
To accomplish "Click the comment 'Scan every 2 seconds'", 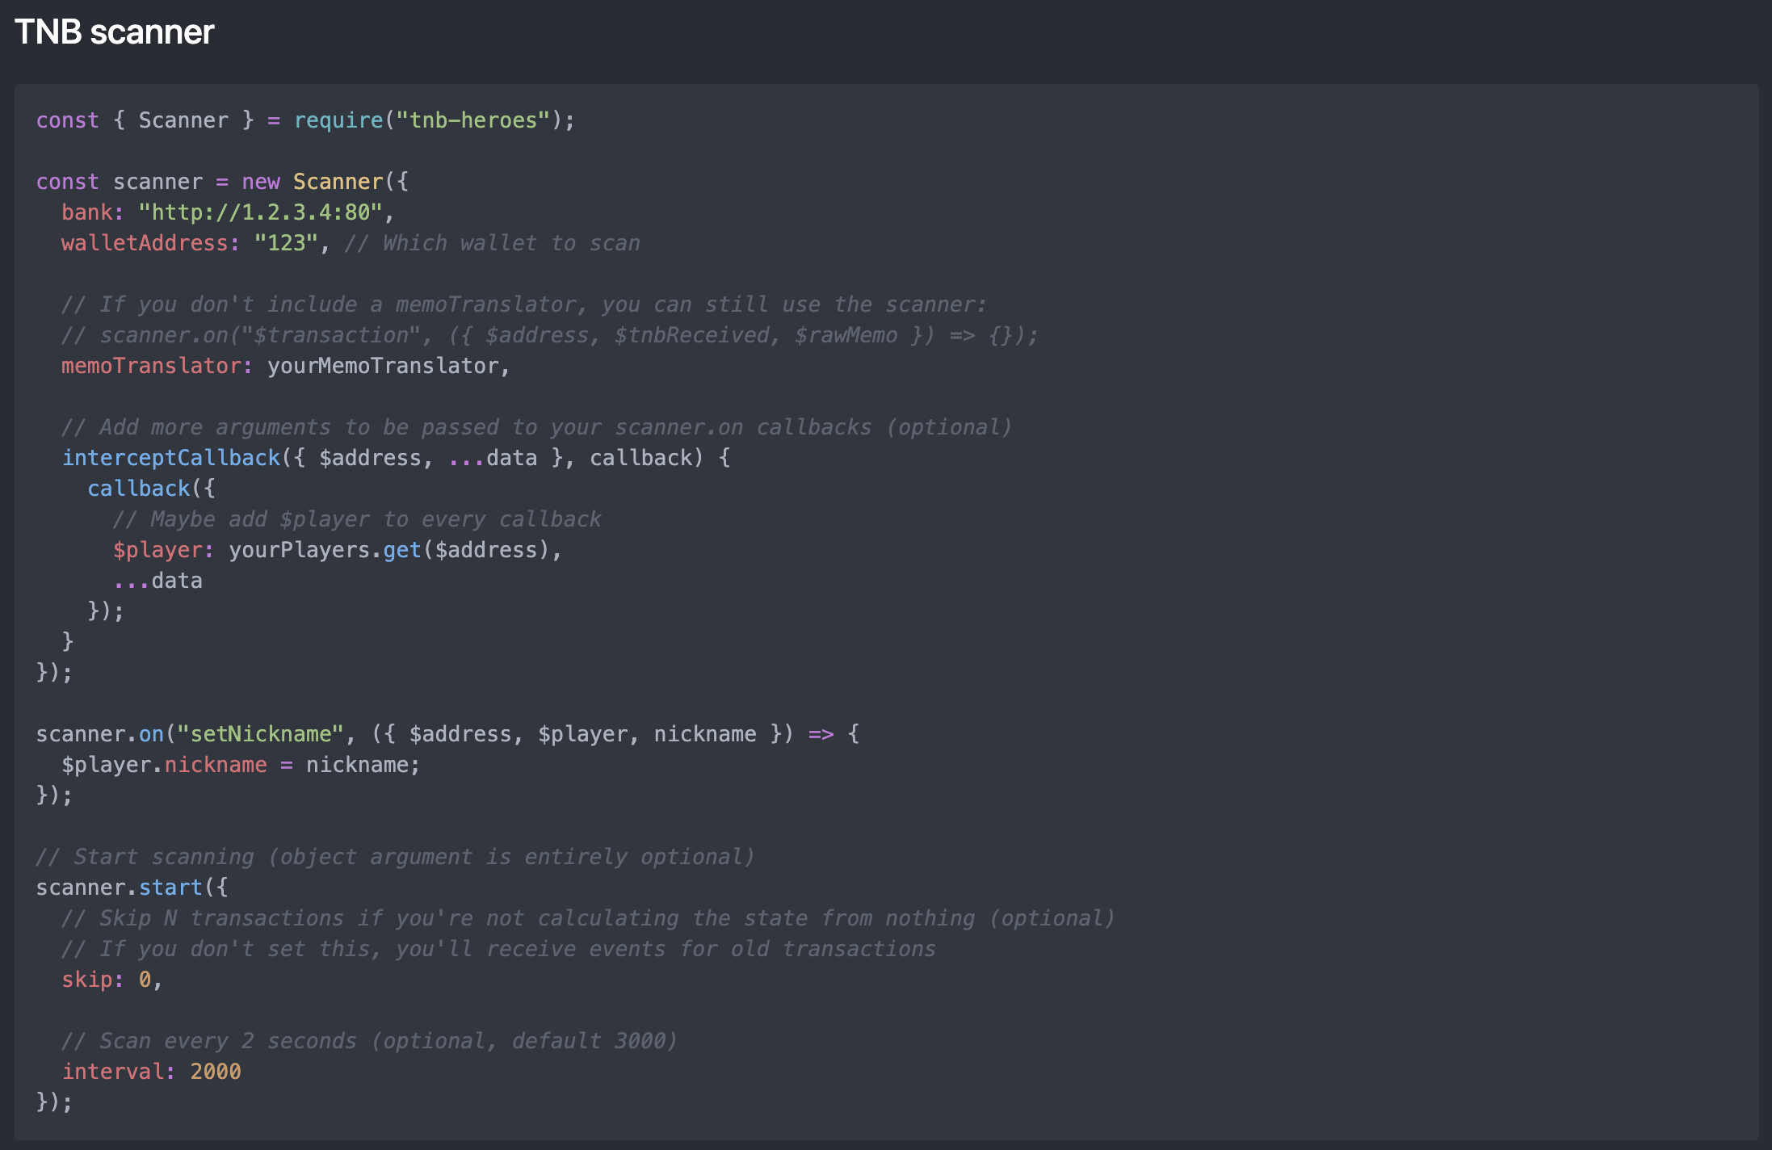I will tap(370, 1041).
